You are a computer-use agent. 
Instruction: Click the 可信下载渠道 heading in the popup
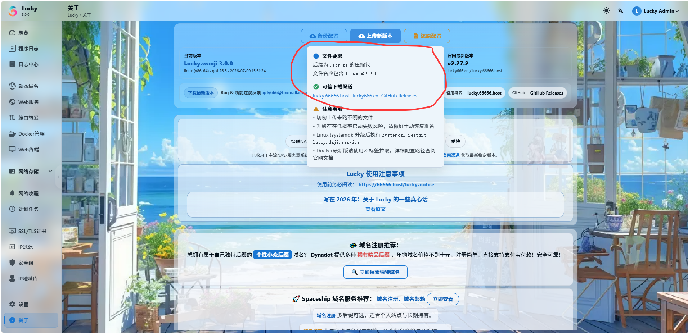click(337, 87)
